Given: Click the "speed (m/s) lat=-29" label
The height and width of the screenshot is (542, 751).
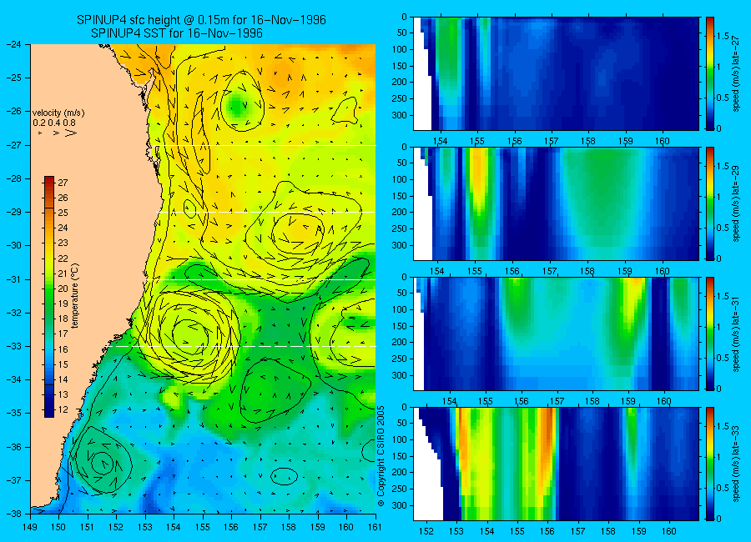Looking at the screenshot, I should [737, 203].
